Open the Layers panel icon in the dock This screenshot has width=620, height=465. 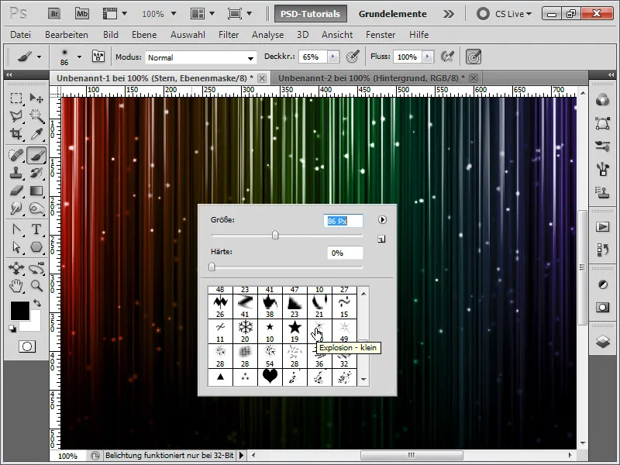click(602, 341)
